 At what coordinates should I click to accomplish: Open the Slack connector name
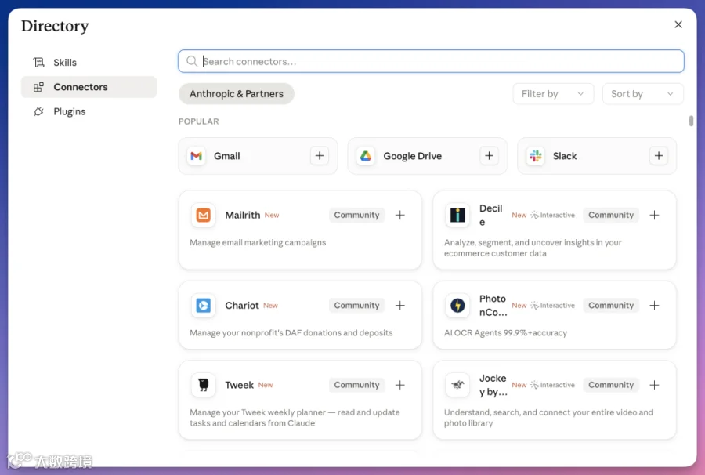(565, 156)
